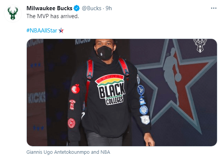Image resolution: width=223 pixels, height=156 pixels.
Task: Click the tweet text 'The MVP has arrived.'
Action: (52, 16)
